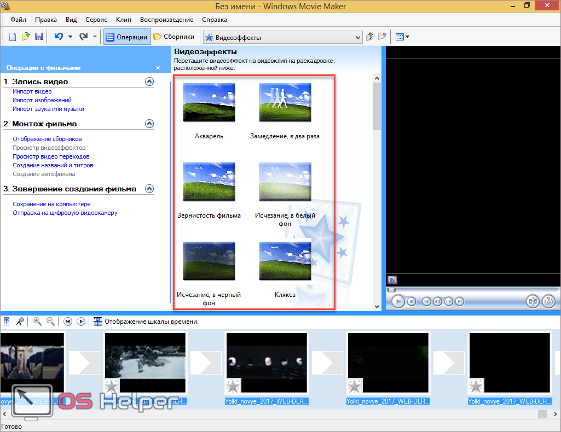Click the Undo arrow icon in toolbar
This screenshot has height=432, width=561.
pyautogui.click(x=59, y=37)
